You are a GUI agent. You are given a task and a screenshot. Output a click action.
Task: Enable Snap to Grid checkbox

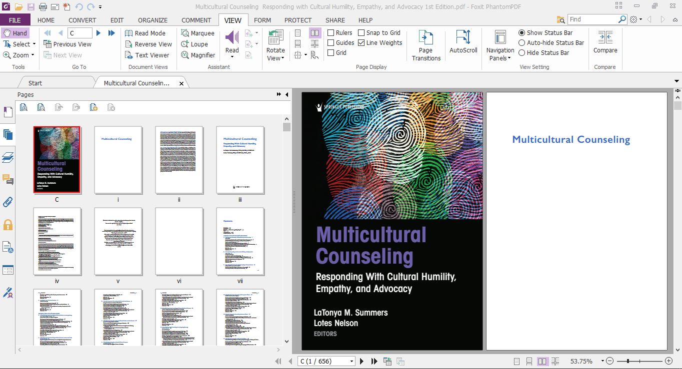[361, 32]
